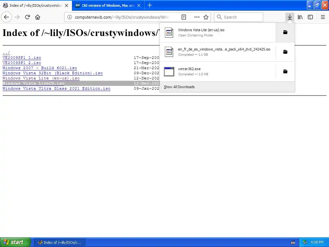Close the Old versions of Windows tab
329x247 pixels.
click(139, 5)
